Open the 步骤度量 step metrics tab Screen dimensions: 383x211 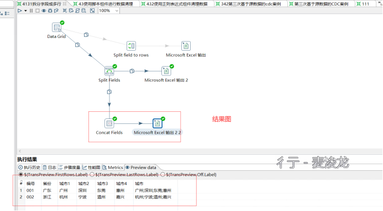(70, 167)
